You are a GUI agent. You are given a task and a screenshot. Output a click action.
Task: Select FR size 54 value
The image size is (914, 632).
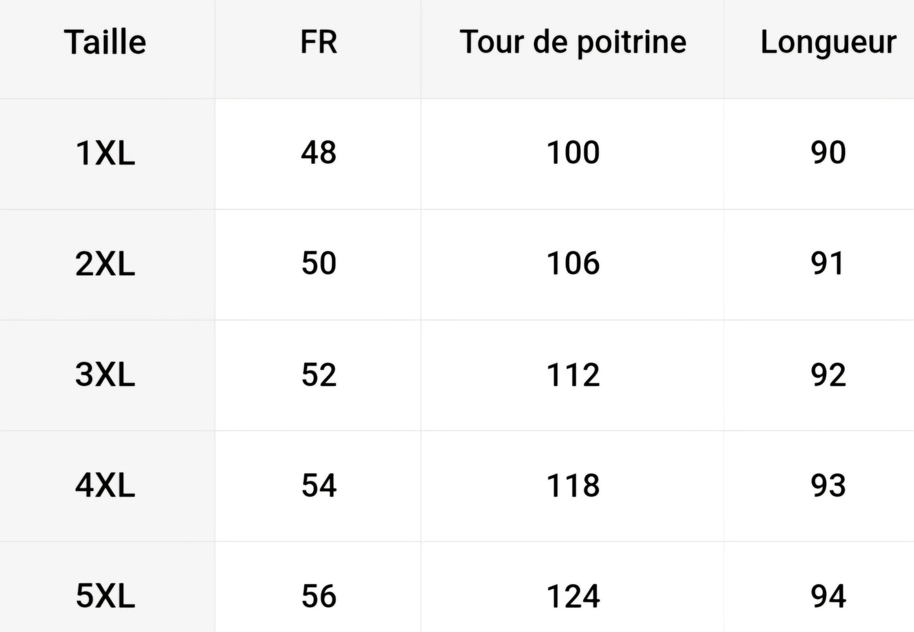pos(318,485)
